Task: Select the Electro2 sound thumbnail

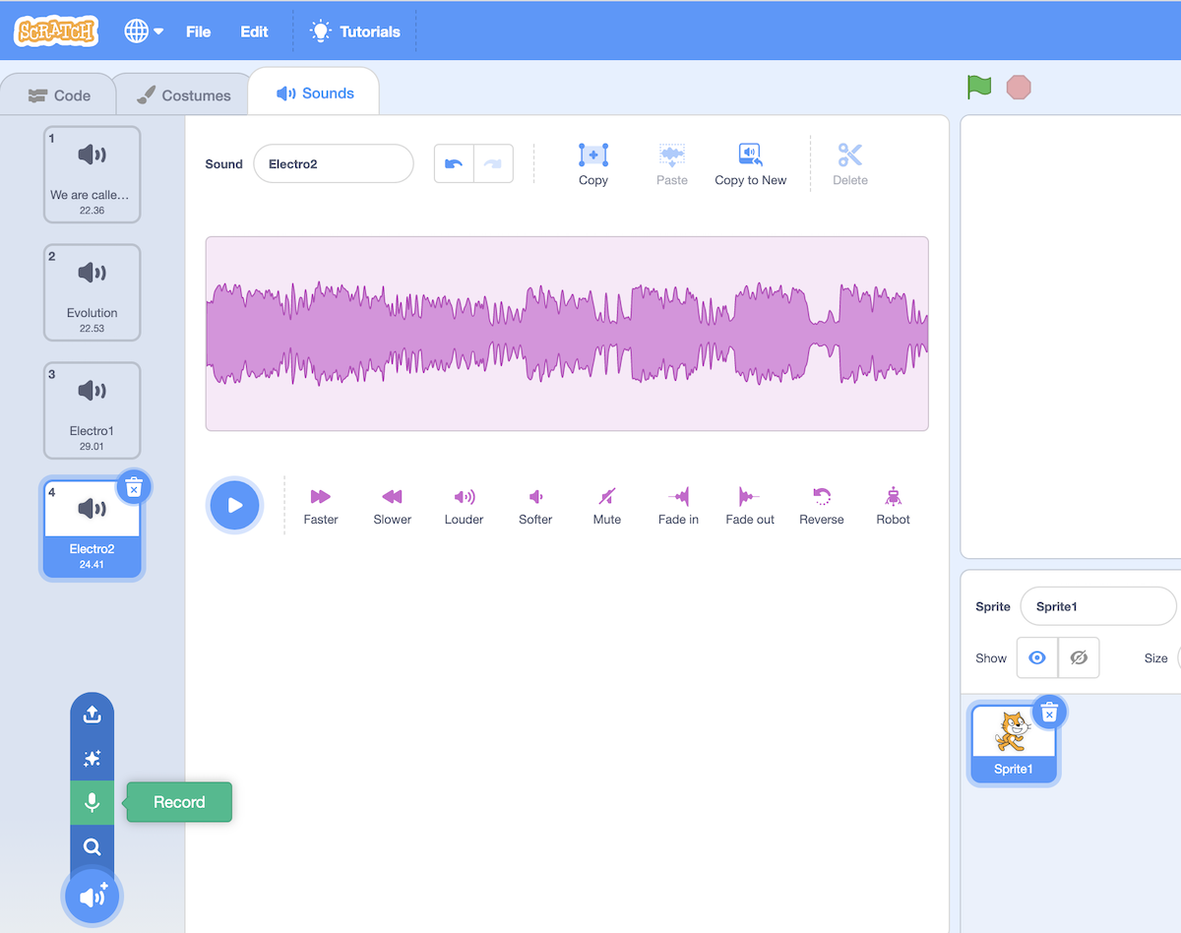Action: tap(92, 529)
